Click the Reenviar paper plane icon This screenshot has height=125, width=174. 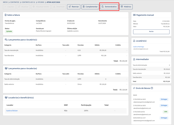click(70, 7)
